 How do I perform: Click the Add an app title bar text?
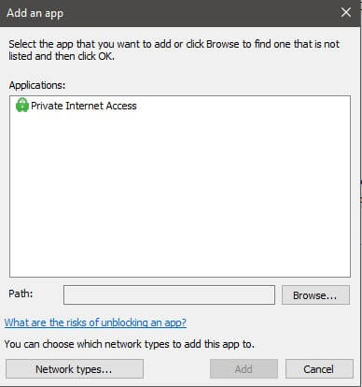[35, 13]
